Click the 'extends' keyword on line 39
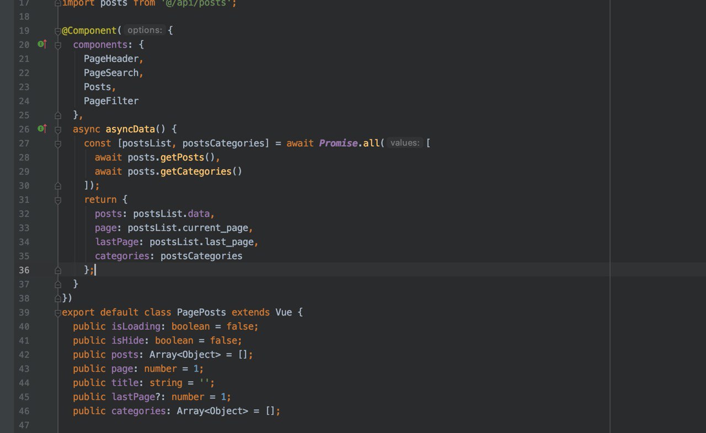Image resolution: width=706 pixels, height=433 pixels. click(250, 312)
